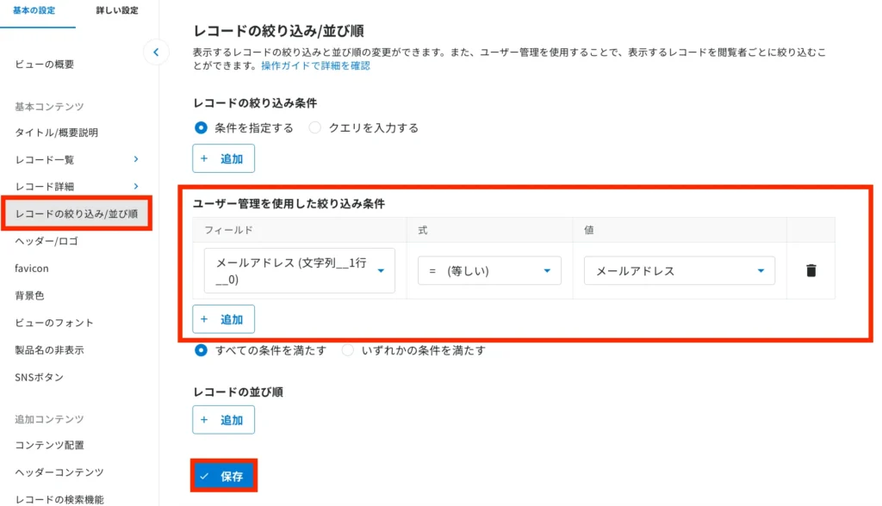The image size is (882, 506).
Task: Open 背景色 settings
Action: point(29,295)
